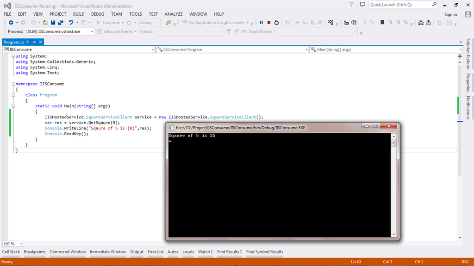Switch to the Immediate Window tab

[x=108, y=252]
